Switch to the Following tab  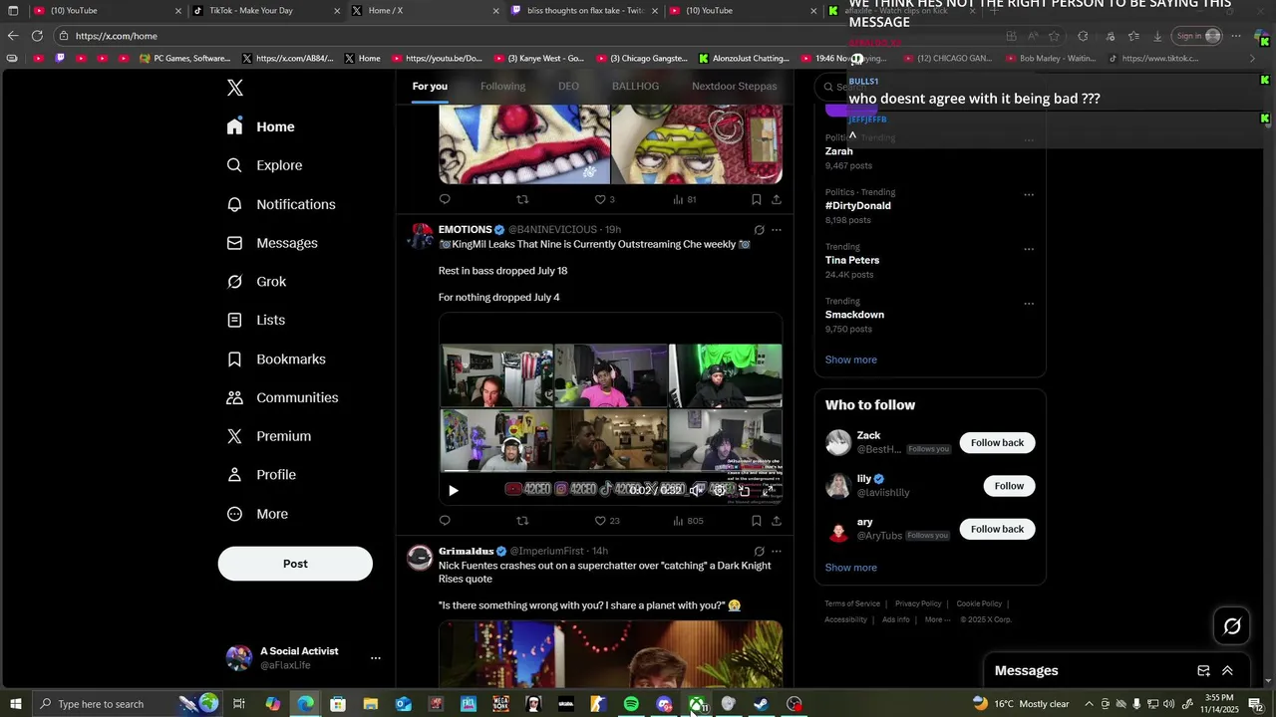(x=502, y=87)
